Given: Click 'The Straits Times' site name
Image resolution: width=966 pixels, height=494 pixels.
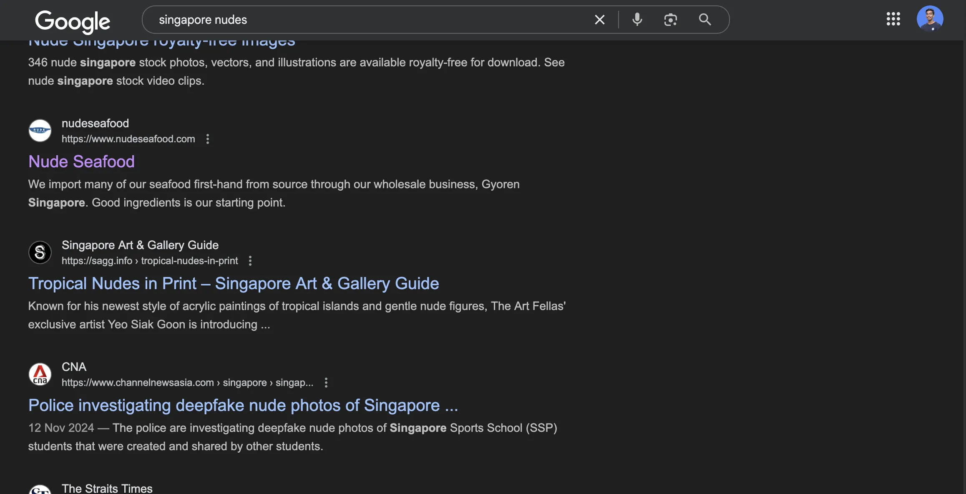Looking at the screenshot, I should coord(107,488).
